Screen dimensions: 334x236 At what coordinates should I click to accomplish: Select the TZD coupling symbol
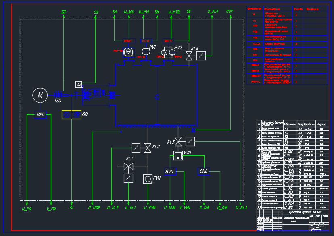click(x=58, y=95)
